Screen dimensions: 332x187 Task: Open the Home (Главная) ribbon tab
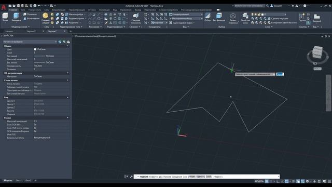(13, 10)
